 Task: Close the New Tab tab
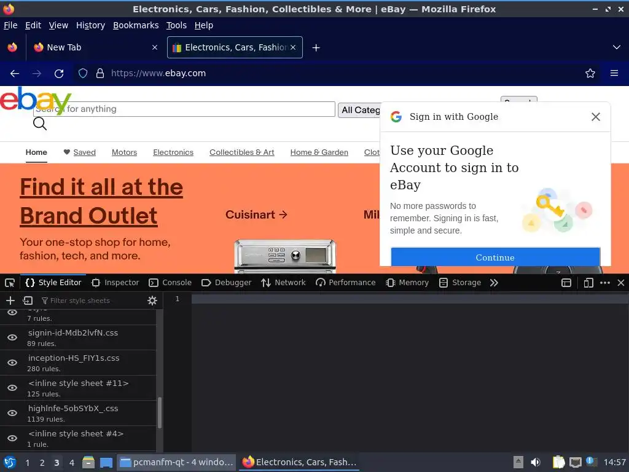pos(154,47)
